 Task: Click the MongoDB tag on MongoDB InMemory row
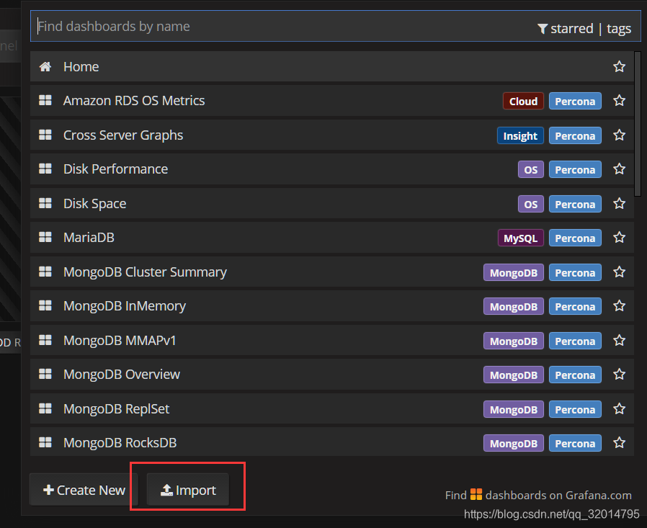pyautogui.click(x=514, y=306)
